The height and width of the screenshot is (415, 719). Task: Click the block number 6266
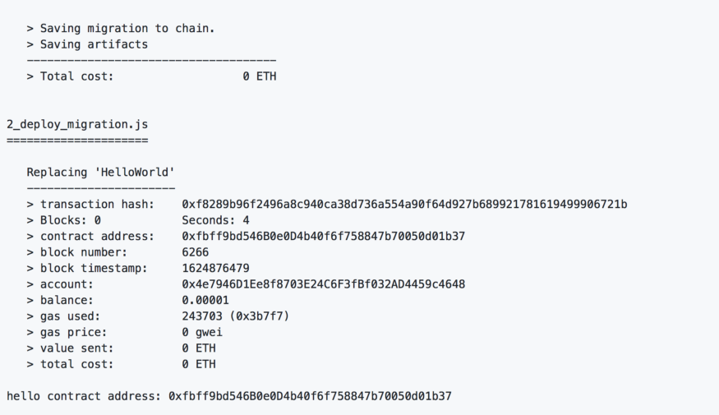(x=196, y=252)
